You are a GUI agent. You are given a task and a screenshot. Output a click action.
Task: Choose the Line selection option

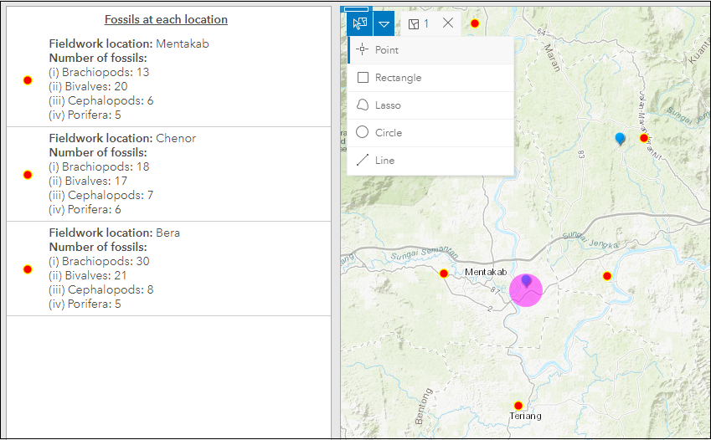point(430,161)
